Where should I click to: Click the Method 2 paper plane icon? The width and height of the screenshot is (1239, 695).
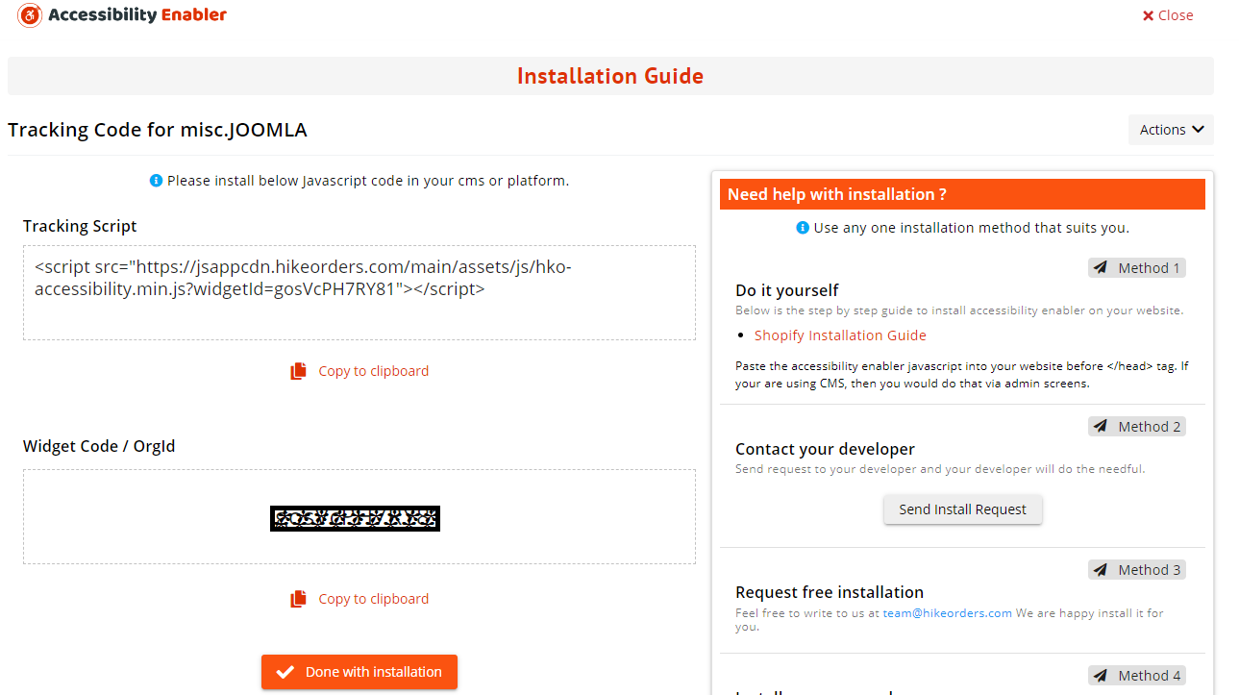[x=1102, y=427]
